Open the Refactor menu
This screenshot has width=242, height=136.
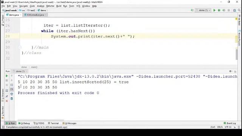[50, 6]
